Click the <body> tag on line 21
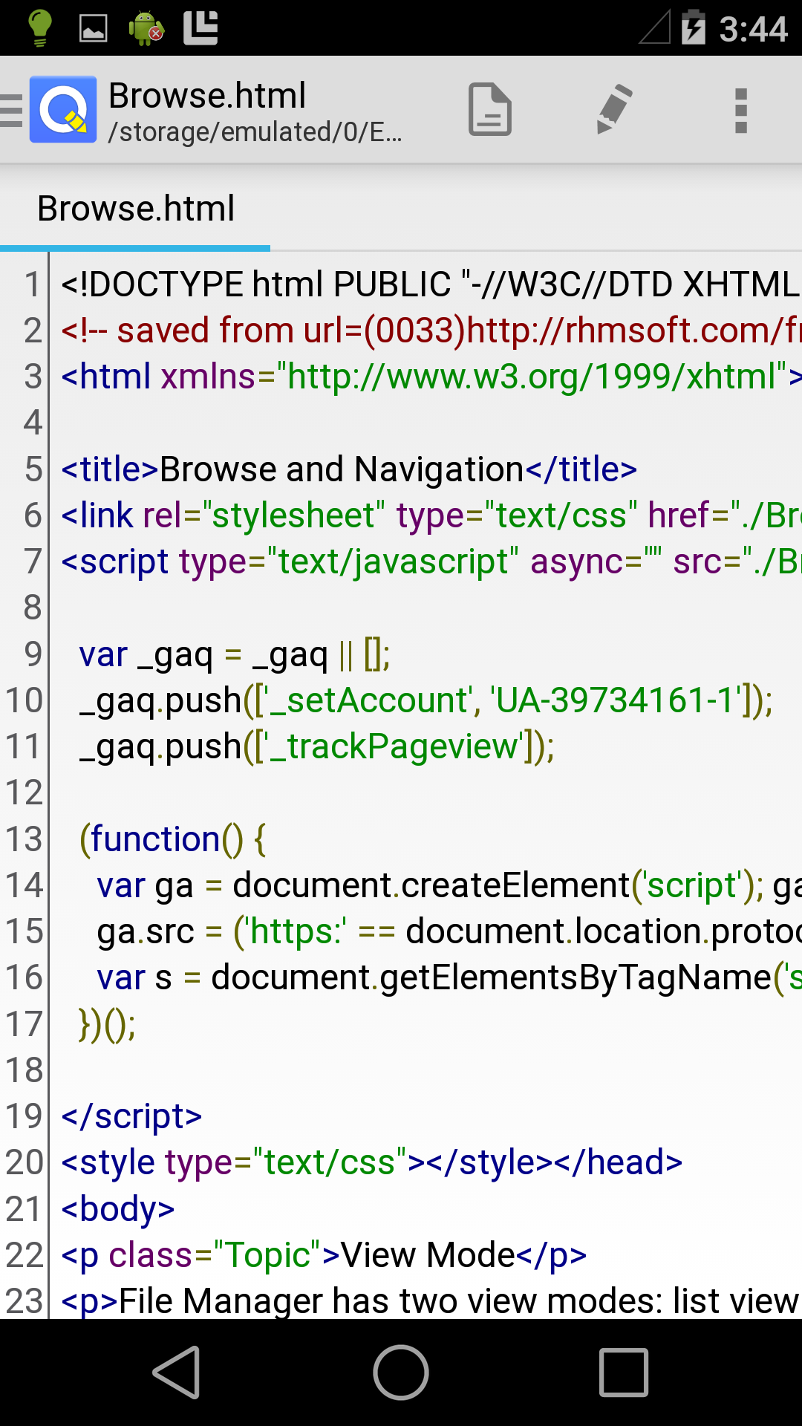 118,1209
